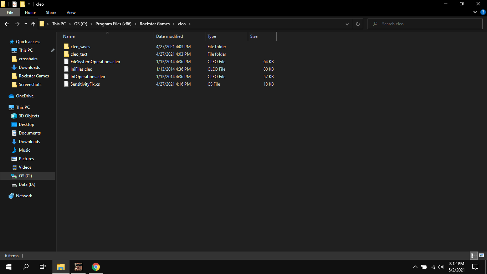Click Program Files (x86) breadcrumb segment
This screenshot has height=274, width=487.
(113, 24)
